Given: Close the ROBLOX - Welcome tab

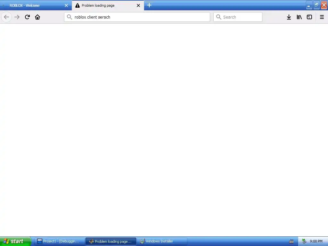Looking at the screenshot, I should pyautogui.click(x=66, y=5).
